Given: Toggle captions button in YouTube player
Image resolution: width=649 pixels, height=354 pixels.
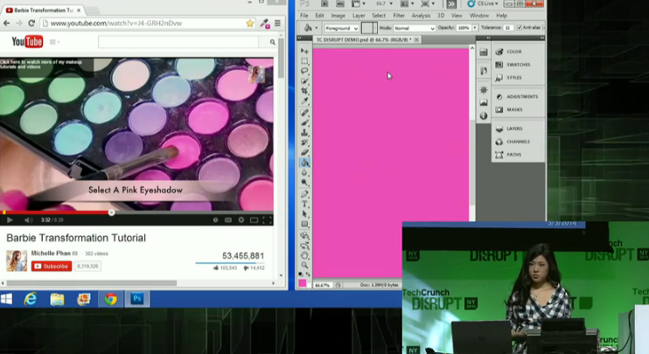Looking at the screenshot, I should (x=228, y=220).
